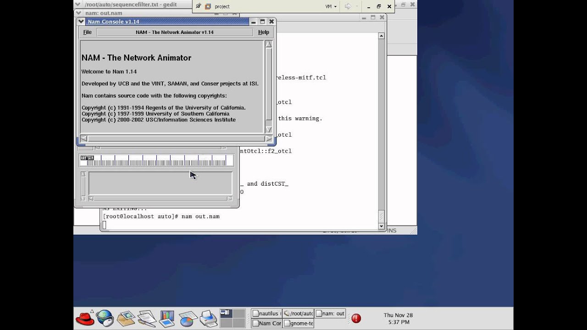Click the left arrow of the nam lower pane scrollbar

coord(91,198)
